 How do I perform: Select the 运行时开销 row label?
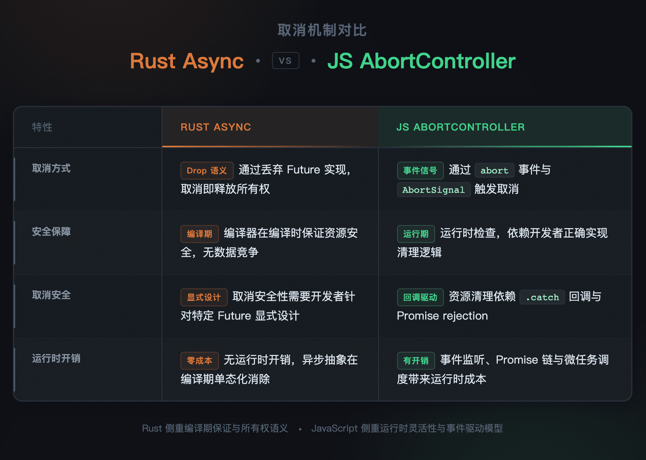(56, 358)
